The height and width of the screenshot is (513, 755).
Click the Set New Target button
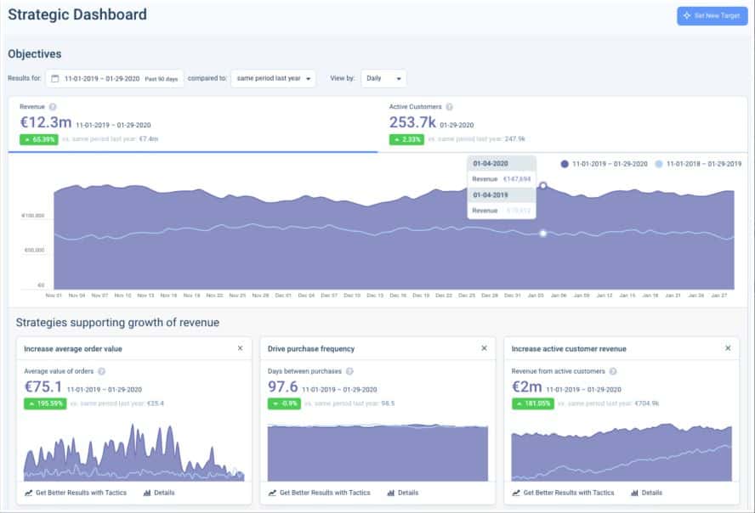712,16
